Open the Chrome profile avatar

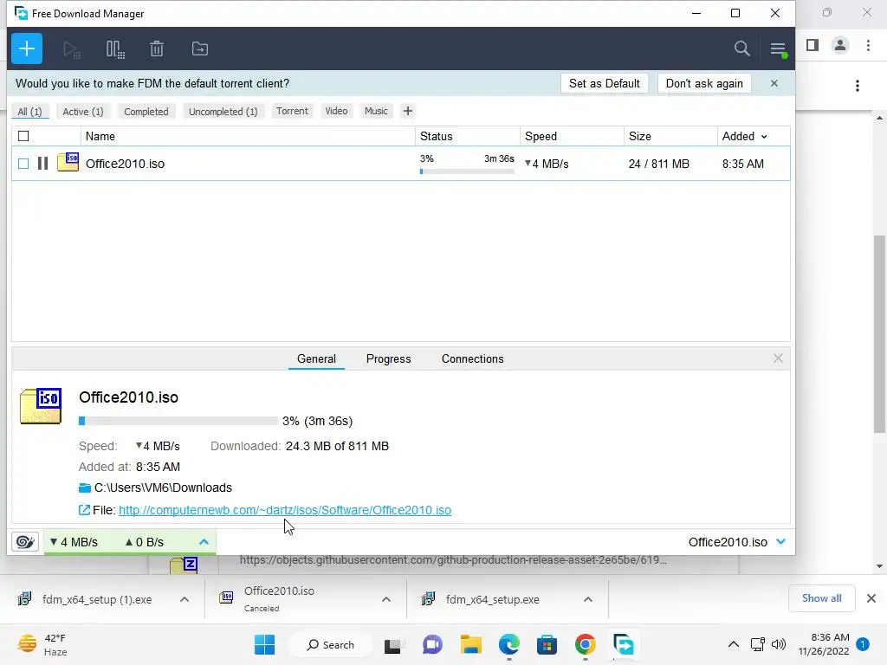point(840,45)
